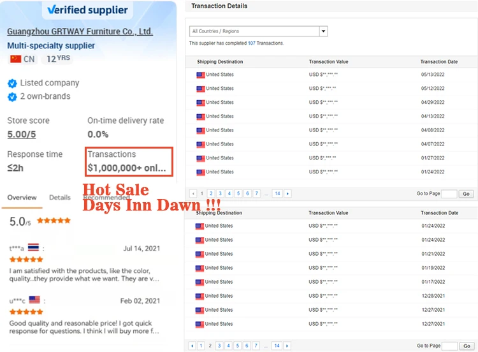Screen dimensions: 478x352
Task: Click the US flag in the 04/07/2022 row
Action: pyautogui.click(x=201, y=145)
